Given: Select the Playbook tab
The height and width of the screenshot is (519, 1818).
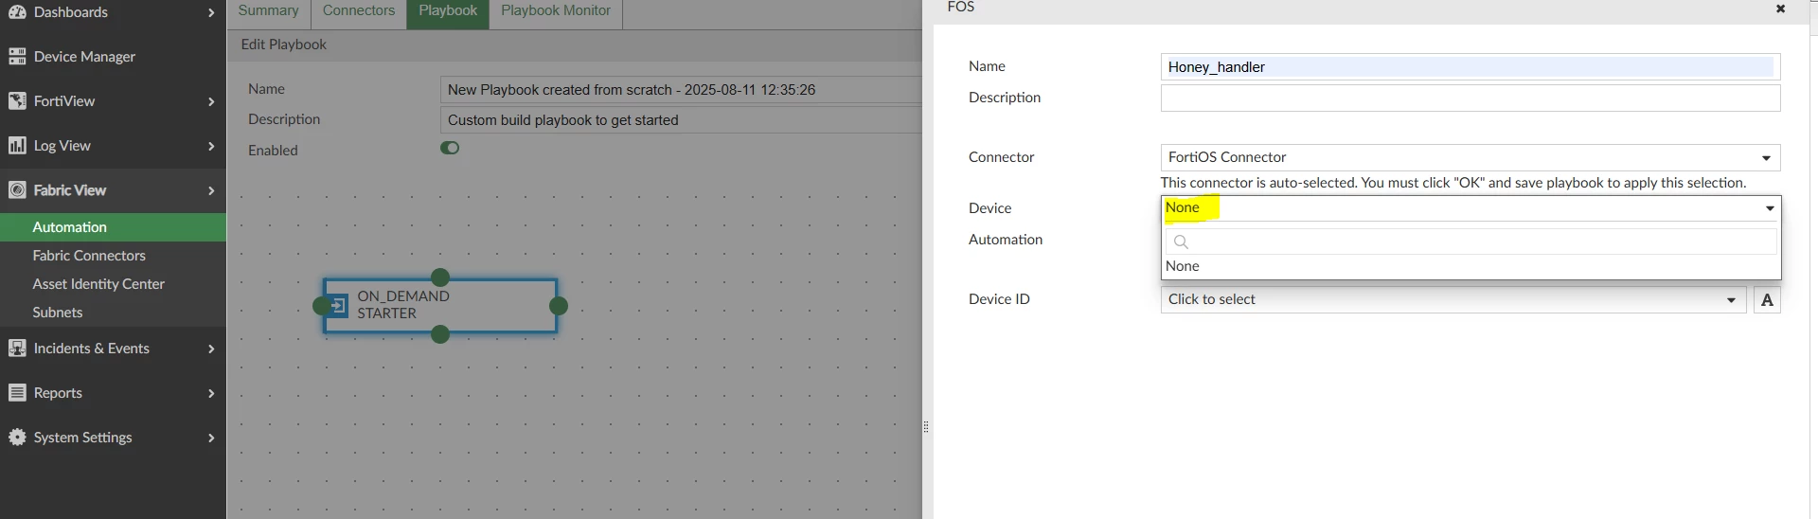Looking at the screenshot, I should click(448, 11).
